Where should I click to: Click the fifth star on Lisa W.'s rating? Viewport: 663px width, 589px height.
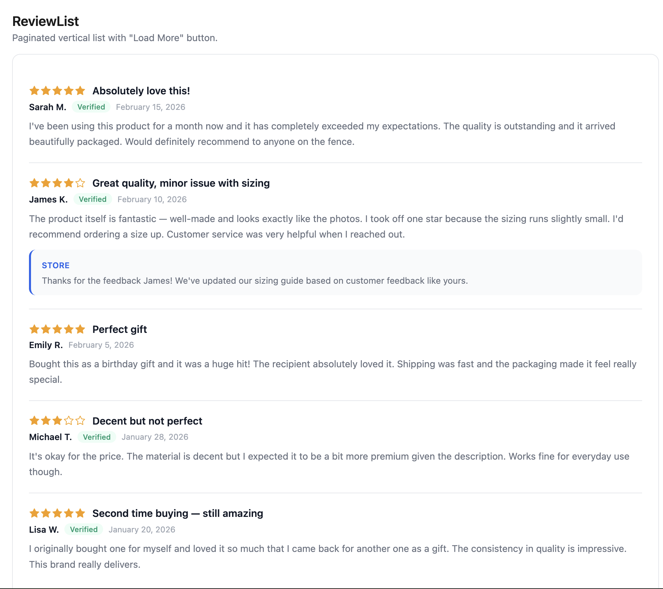coord(81,513)
